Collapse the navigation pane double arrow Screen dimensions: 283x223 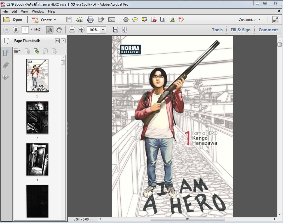pos(57,41)
